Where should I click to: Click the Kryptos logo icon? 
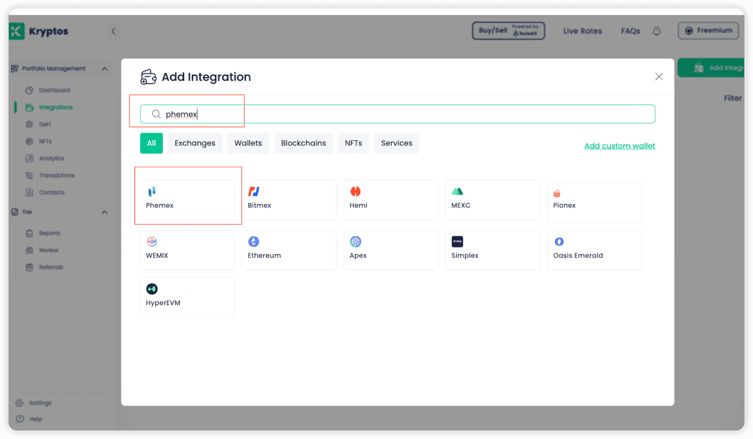16,31
